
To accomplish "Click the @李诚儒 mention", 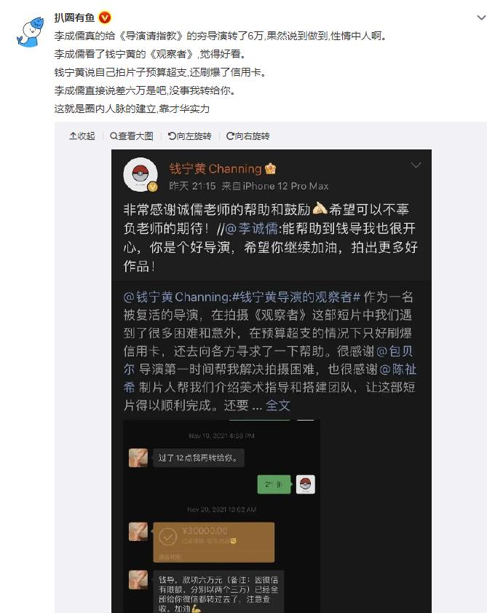I will 251,228.
